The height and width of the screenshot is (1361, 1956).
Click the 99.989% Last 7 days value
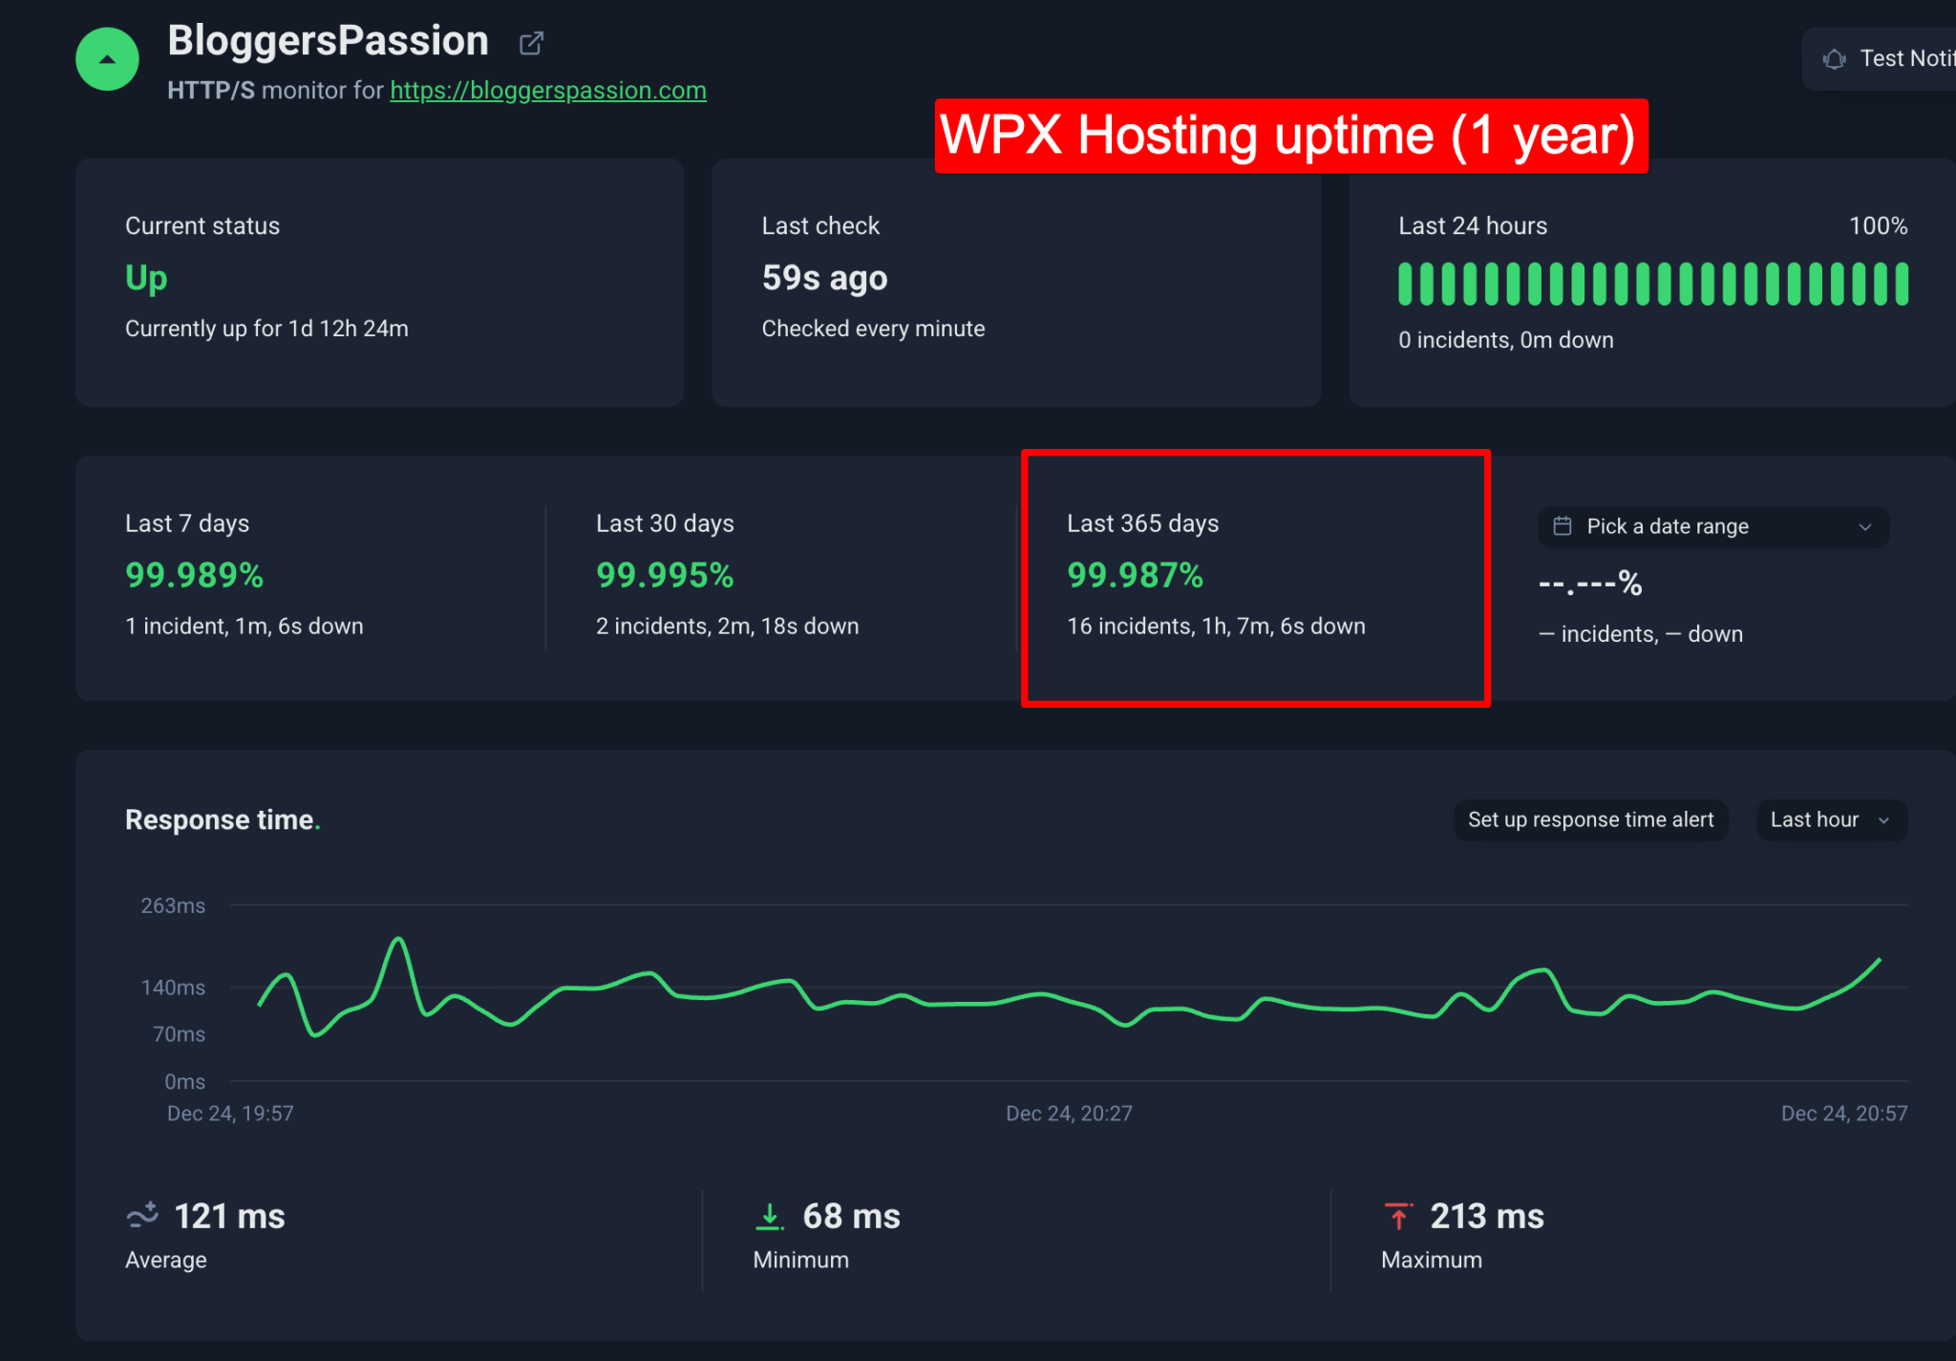pos(194,575)
